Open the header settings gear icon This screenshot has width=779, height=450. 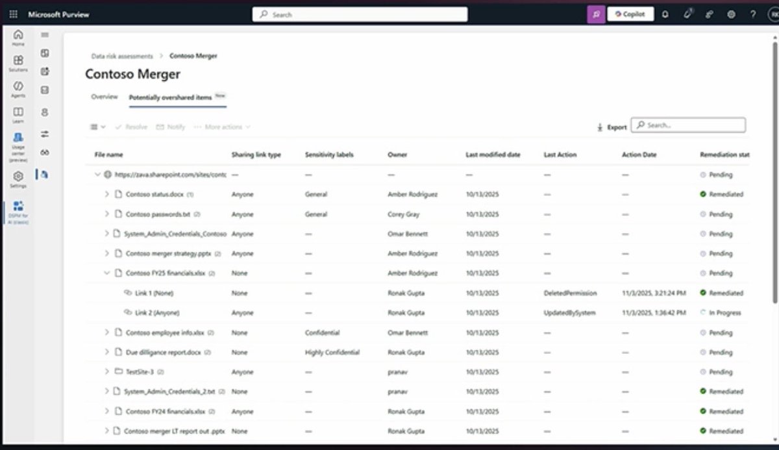point(732,14)
